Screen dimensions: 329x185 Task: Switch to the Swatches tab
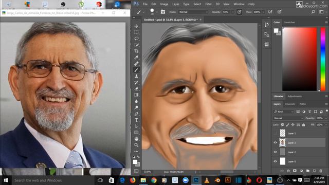click(289, 22)
